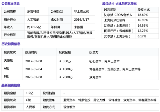Click the 公司基本信息 section heading
160x112 pixels.
click(x=10, y=4)
